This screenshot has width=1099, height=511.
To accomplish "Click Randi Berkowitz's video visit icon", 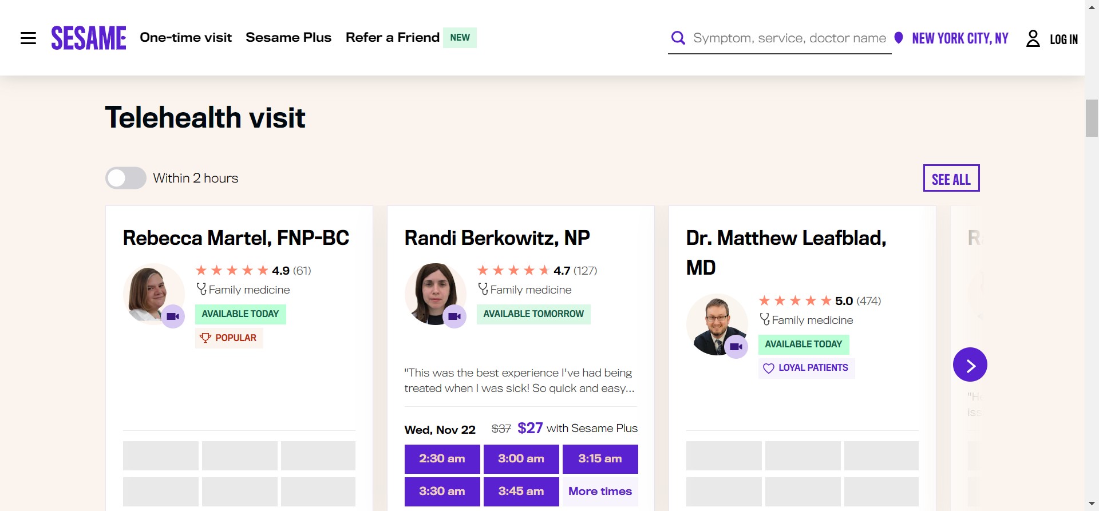I will 454,316.
